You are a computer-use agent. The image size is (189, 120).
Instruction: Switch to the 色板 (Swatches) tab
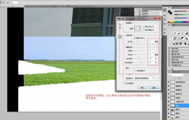pos(174,8)
